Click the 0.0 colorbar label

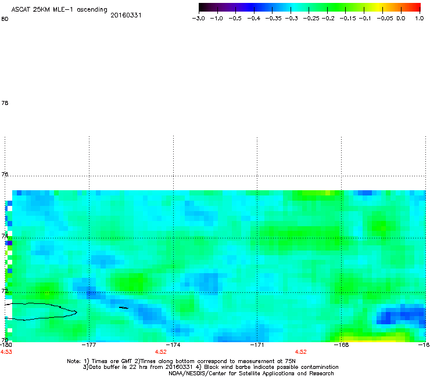coord(401,19)
